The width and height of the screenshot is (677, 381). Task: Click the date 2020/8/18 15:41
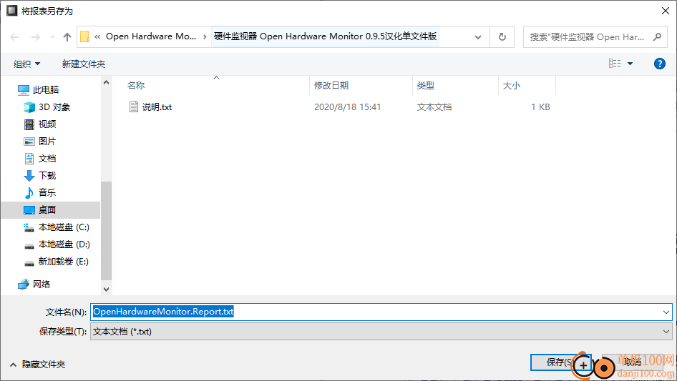[x=348, y=107]
